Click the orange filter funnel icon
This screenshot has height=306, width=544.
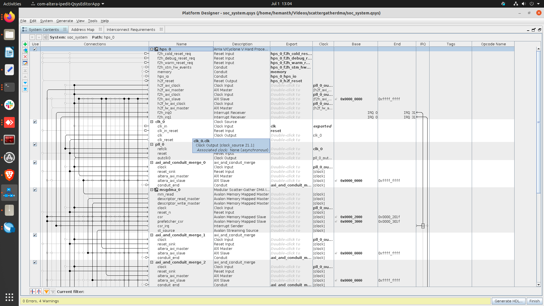[46, 292]
